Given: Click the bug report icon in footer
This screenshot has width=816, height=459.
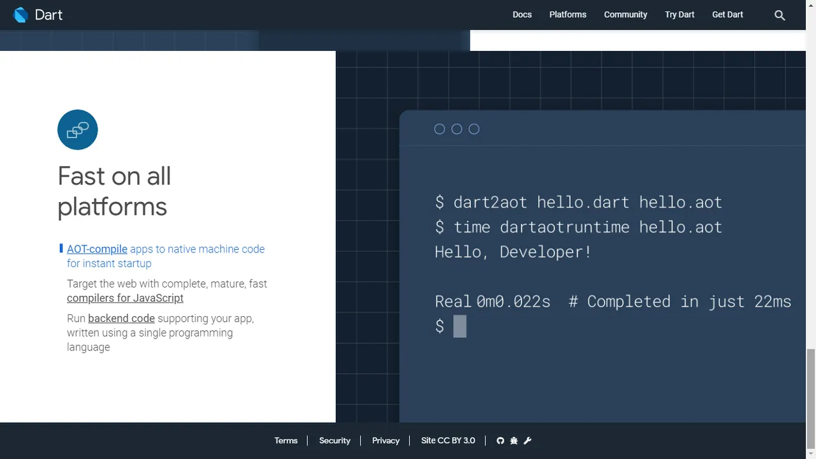Looking at the screenshot, I should click(x=514, y=441).
